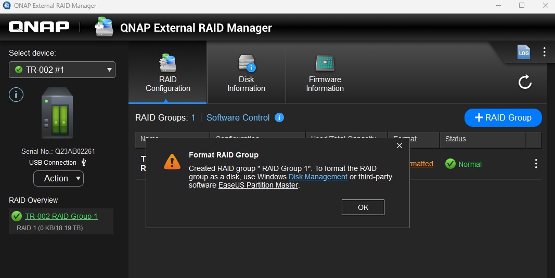The height and width of the screenshot is (278, 555).
Task: Click the QNAP External RAID Manager header icon
Action: (104, 27)
